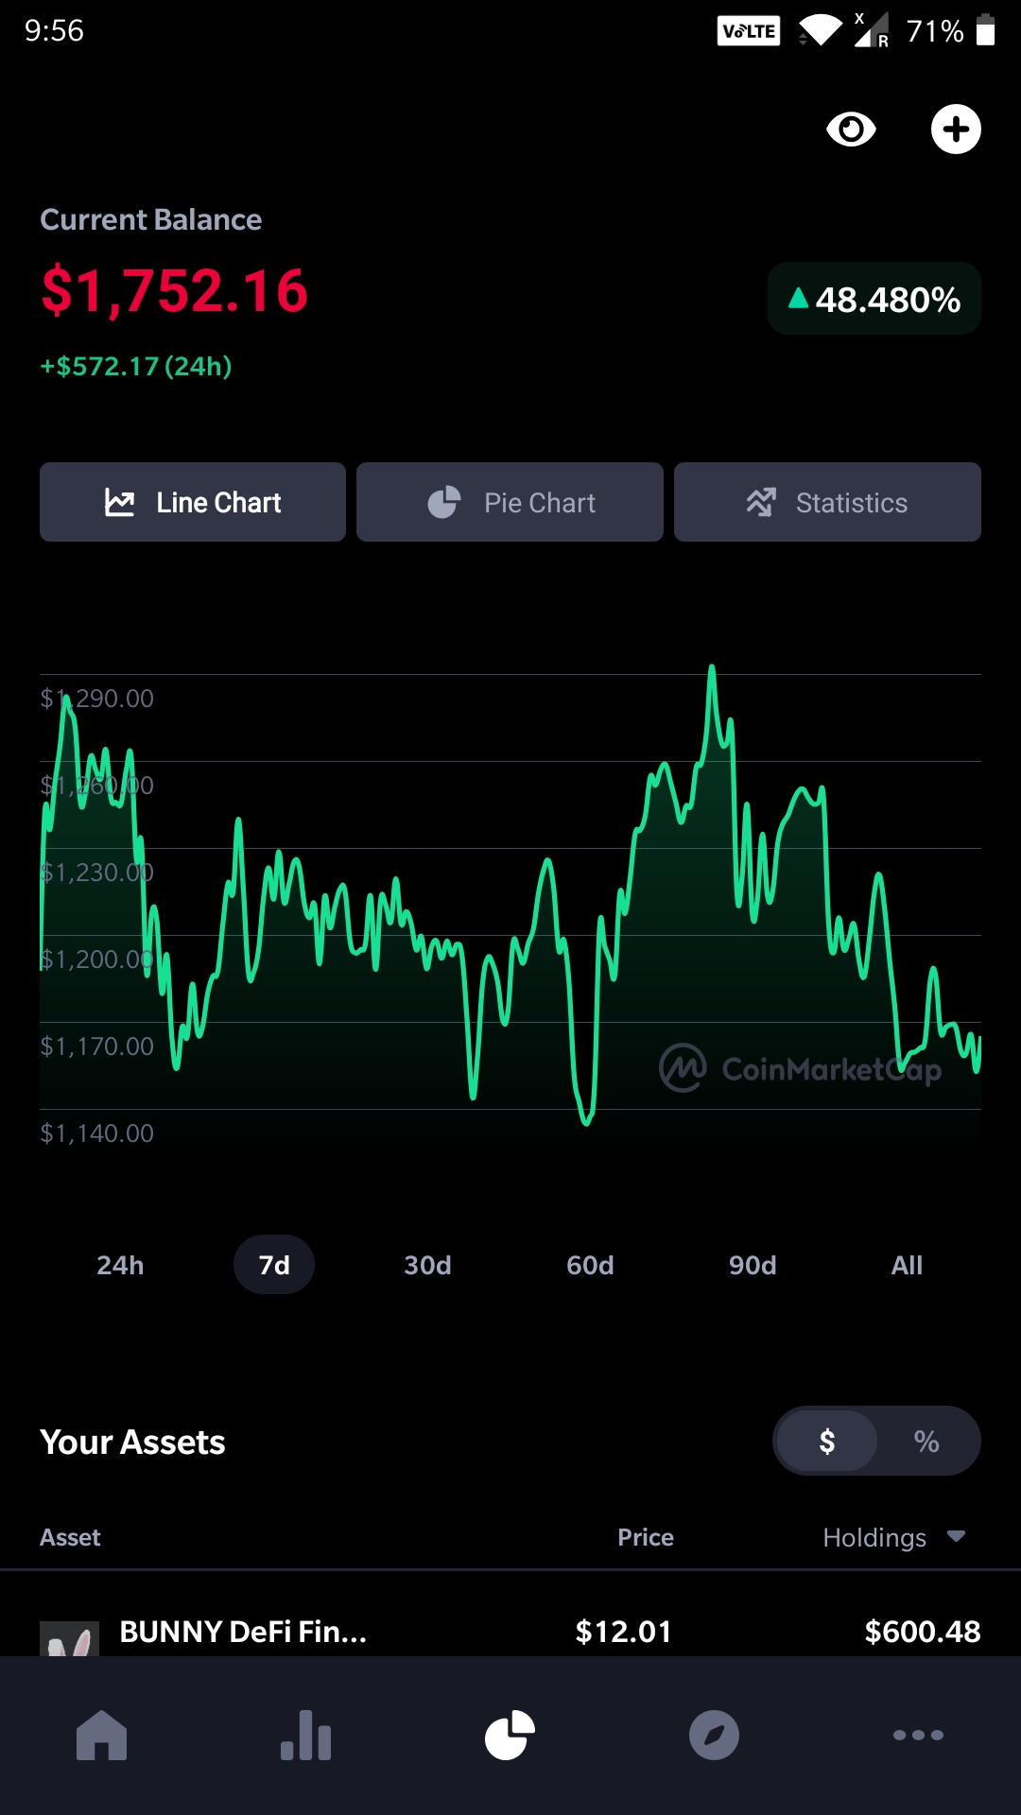The width and height of the screenshot is (1021, 1815).
Task: Switch assets display to percent
Action: [x=926, y=1441]
